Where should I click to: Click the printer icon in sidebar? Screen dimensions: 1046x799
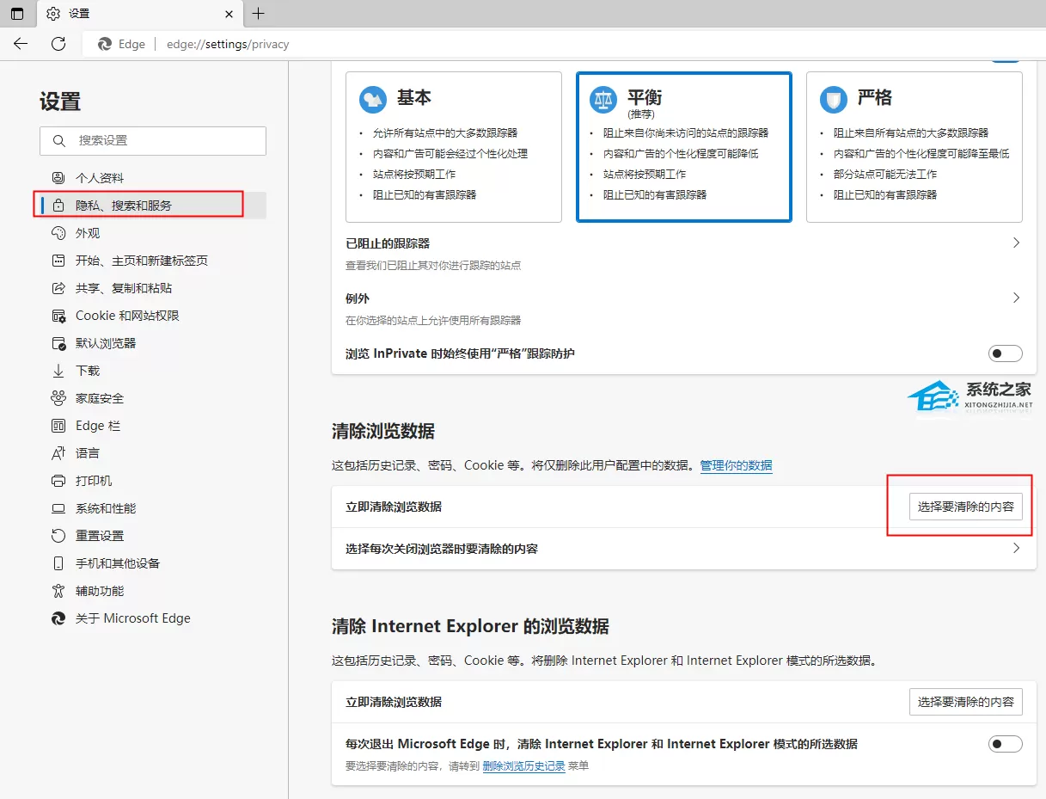58,481
